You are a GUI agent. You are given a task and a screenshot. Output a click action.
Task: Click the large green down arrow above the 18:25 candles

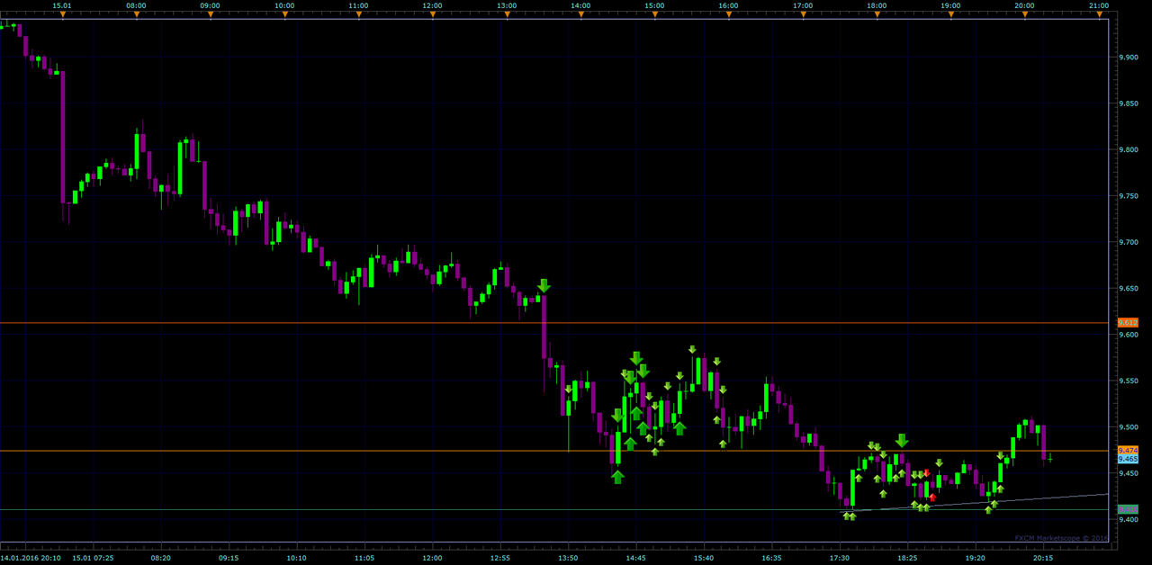[902, 441]
